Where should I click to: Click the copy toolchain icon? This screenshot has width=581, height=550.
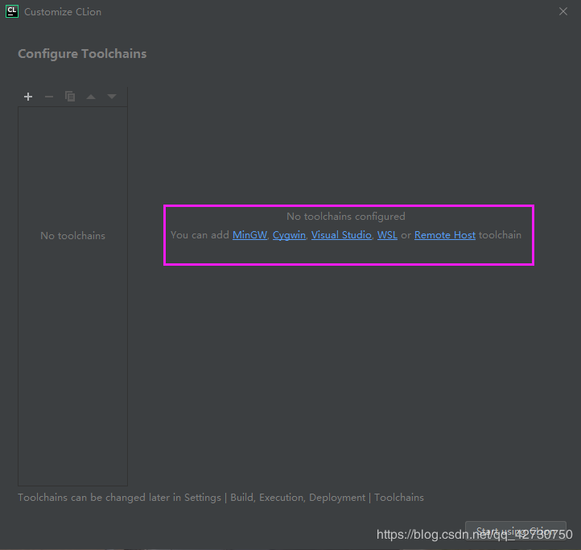(x=70, y=97)
